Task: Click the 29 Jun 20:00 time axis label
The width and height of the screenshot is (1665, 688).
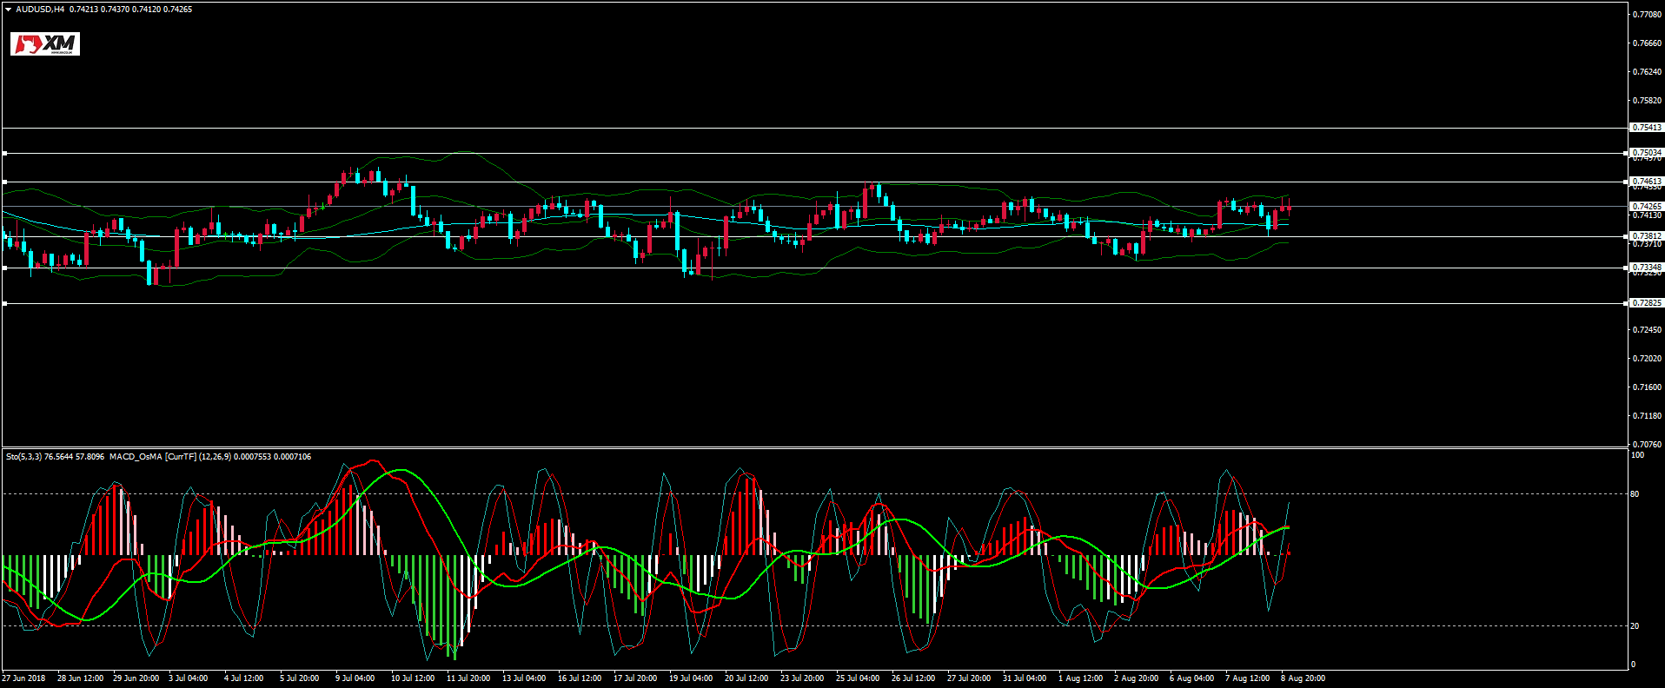Action: pyautogui.click(x=136, y=678)
